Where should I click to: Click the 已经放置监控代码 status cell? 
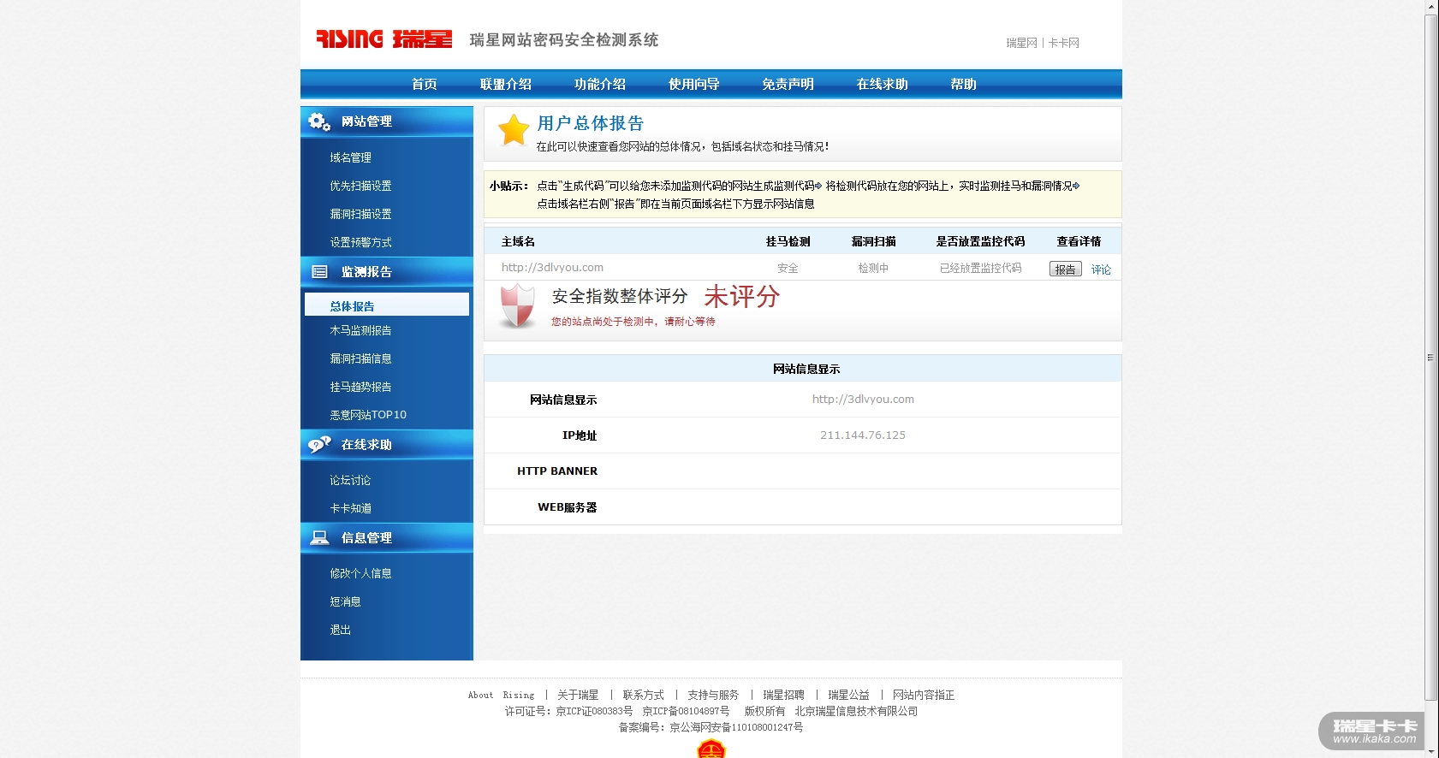coord(981,269)
